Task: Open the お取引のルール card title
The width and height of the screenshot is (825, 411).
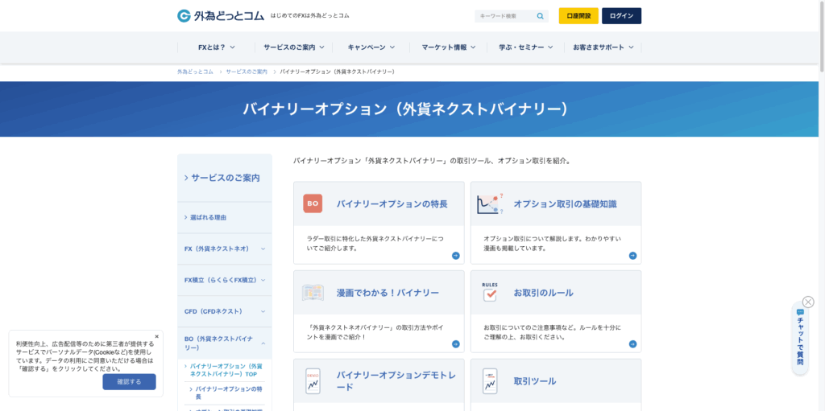Action: pyautogui.click(x=544, y=293)
